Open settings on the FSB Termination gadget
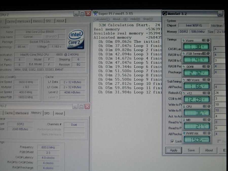 point(204,53)
